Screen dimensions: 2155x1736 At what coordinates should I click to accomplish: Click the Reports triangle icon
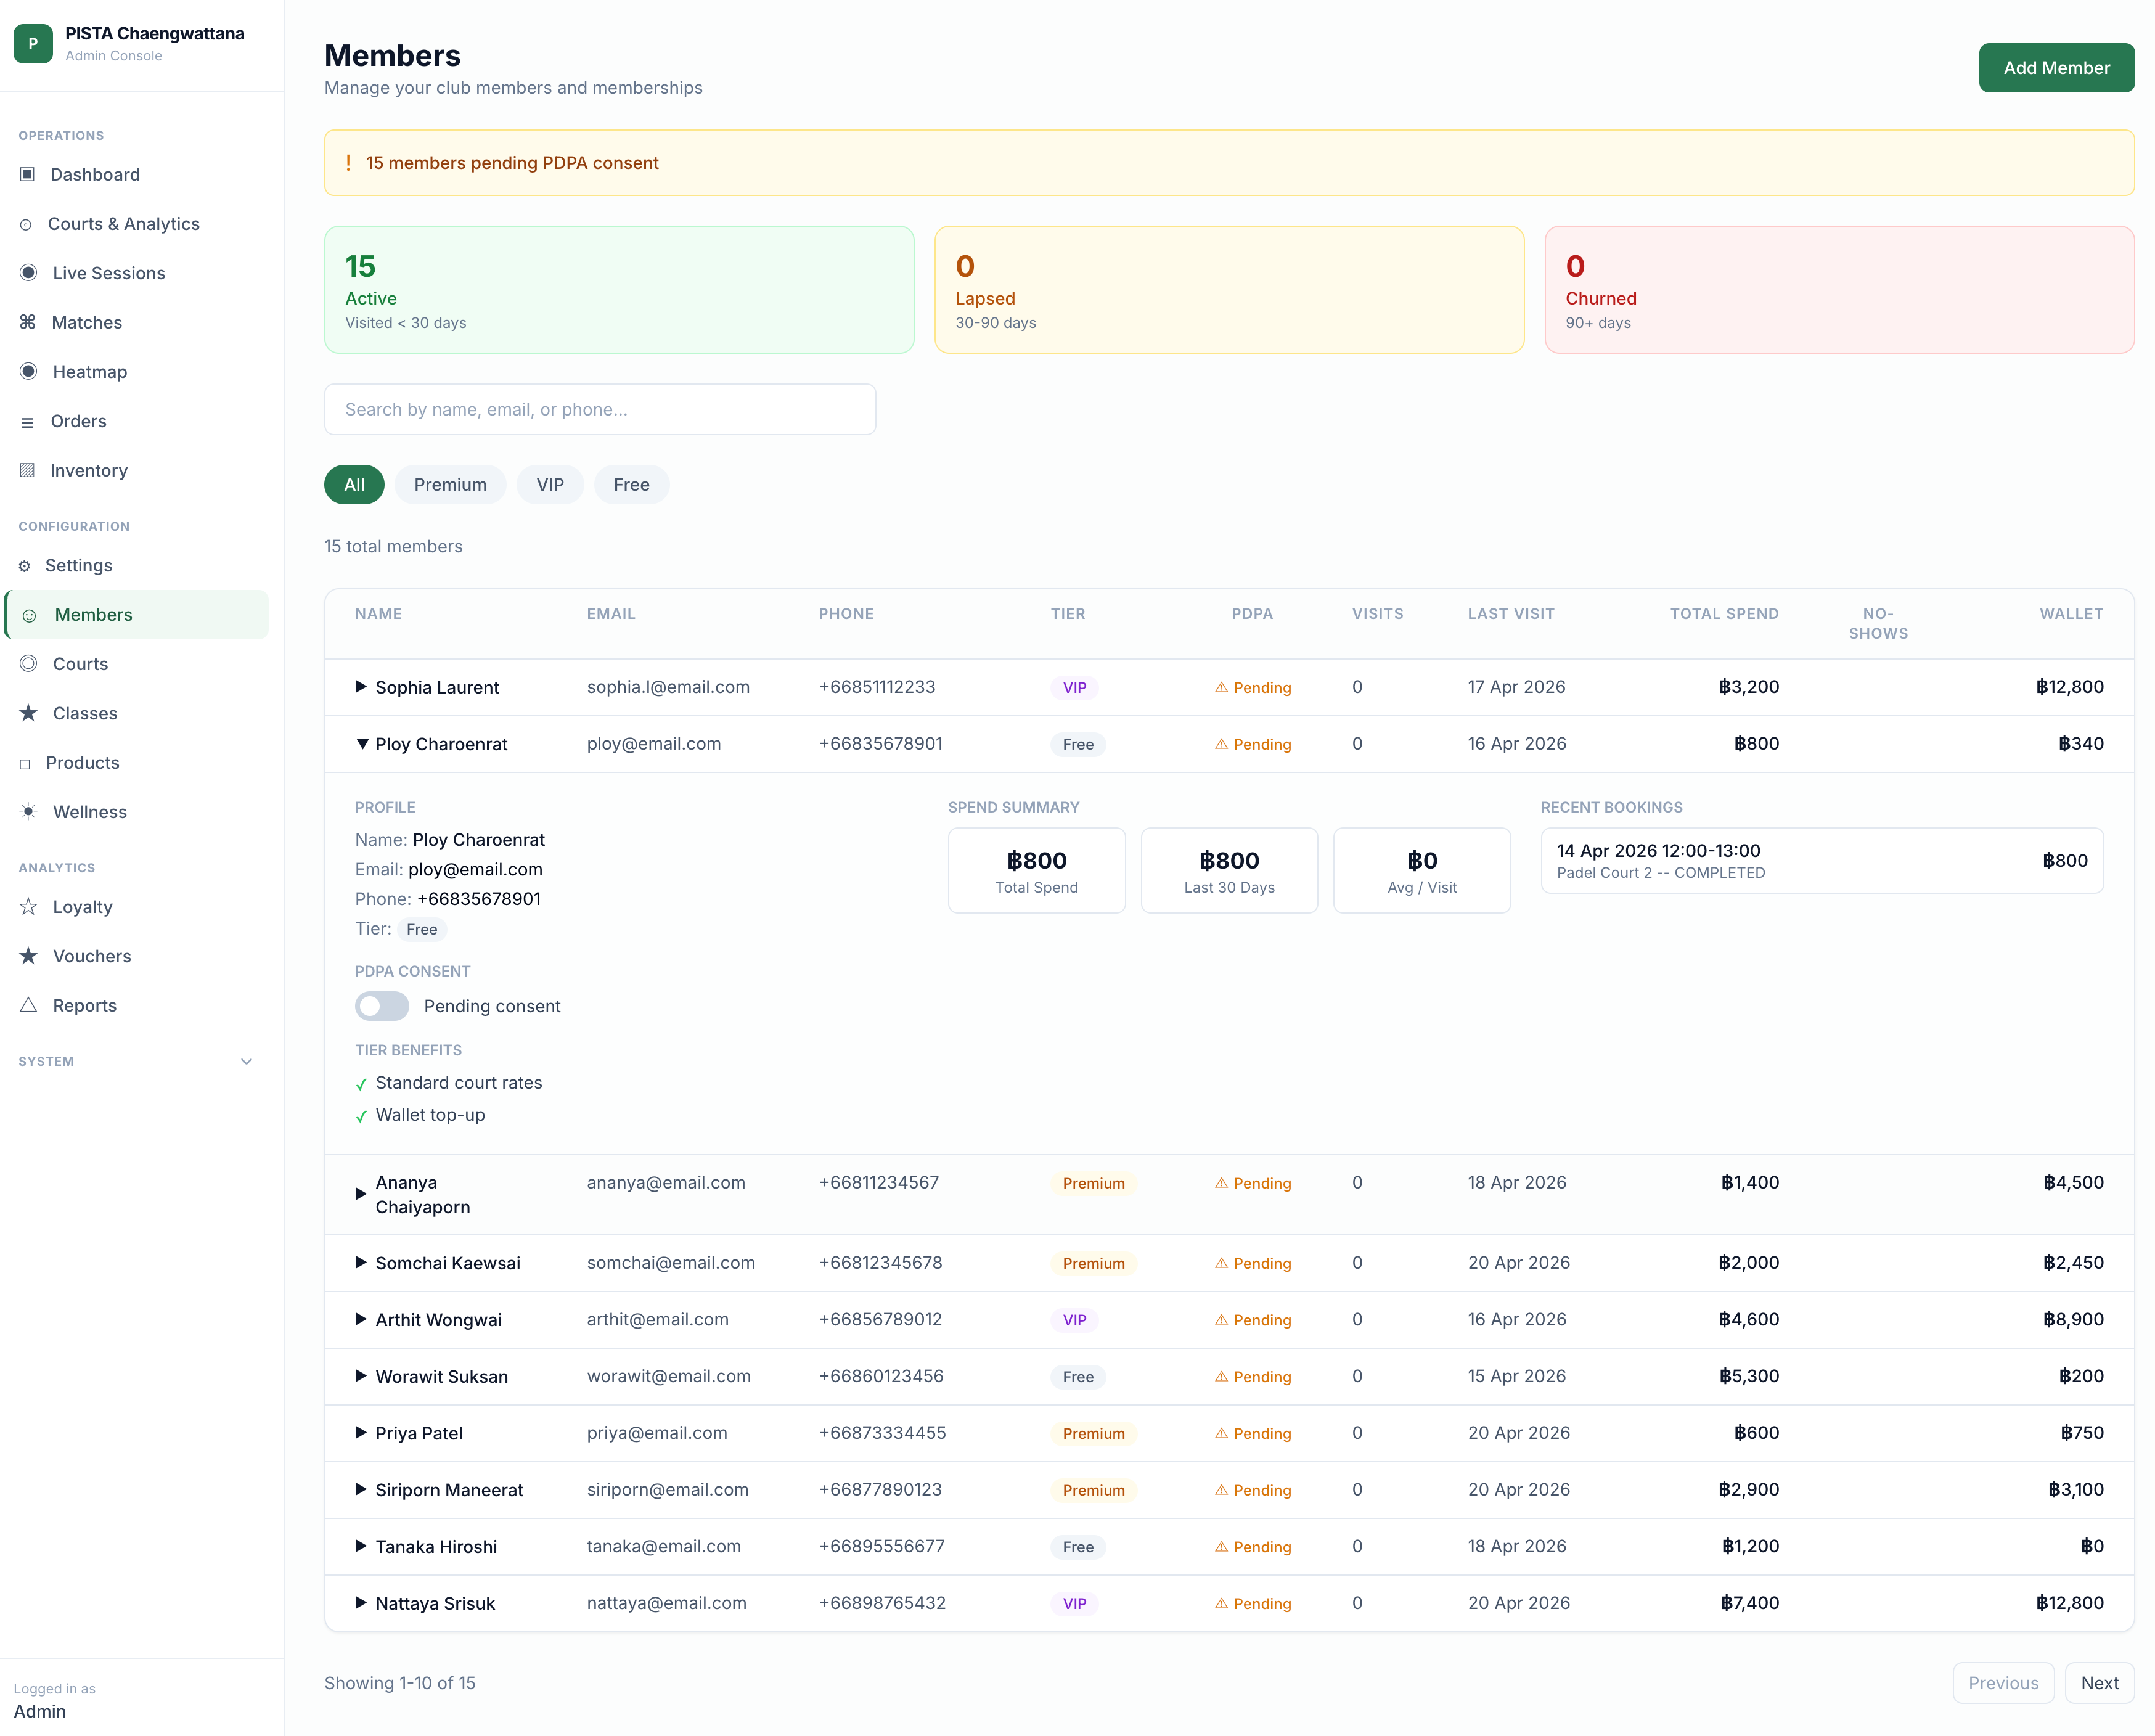coord(28,1005)
